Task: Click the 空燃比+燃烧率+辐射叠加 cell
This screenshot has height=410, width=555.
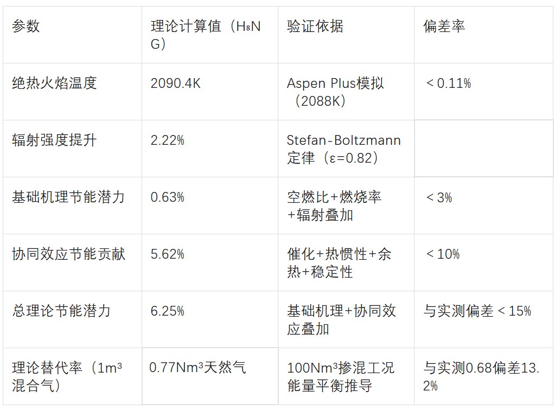Action: pos(334,206)
